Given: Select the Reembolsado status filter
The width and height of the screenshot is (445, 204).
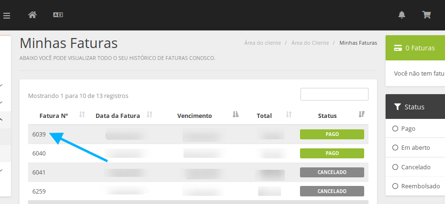Looking at the screenshot, I should pyautogui.click(x=395, y=186).
